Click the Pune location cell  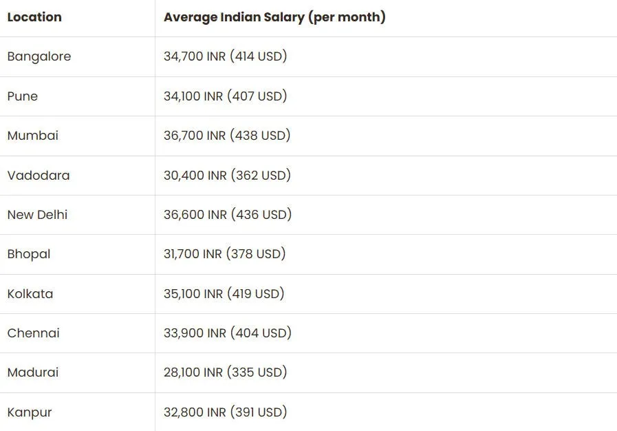(23, 96)
